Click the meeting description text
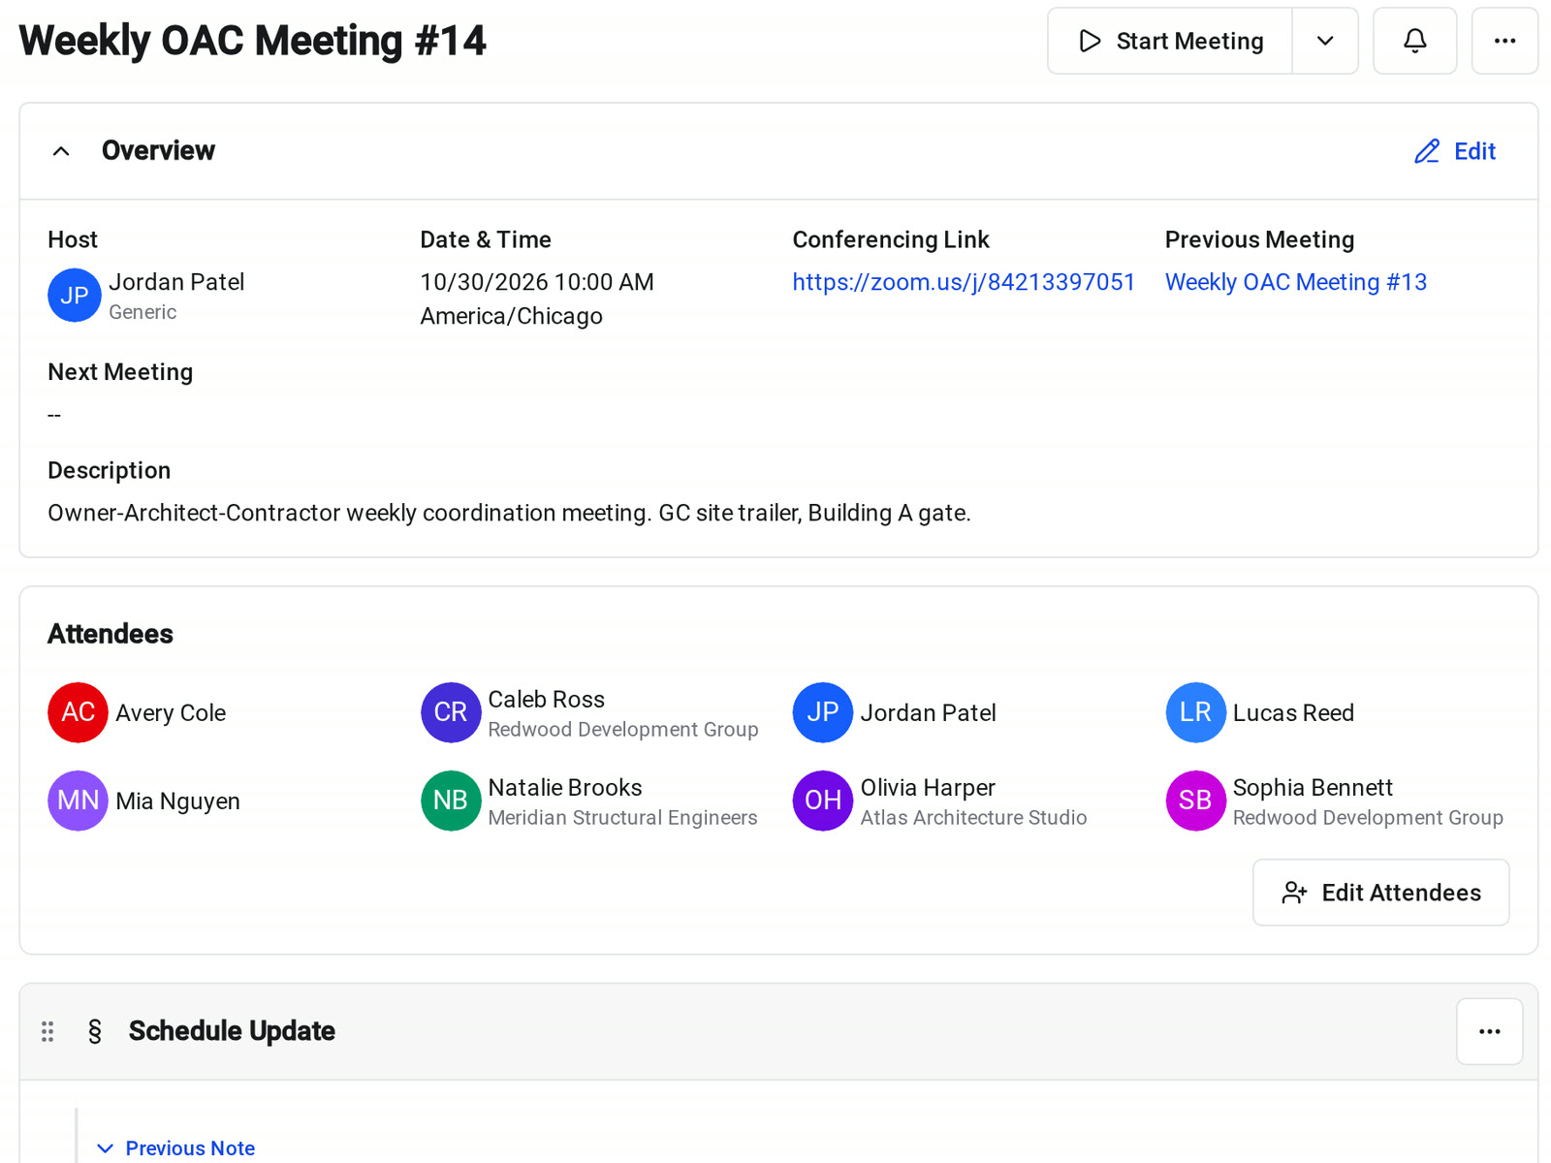This screenshot has height=1163, width=1551. click(x=509, y=513)
